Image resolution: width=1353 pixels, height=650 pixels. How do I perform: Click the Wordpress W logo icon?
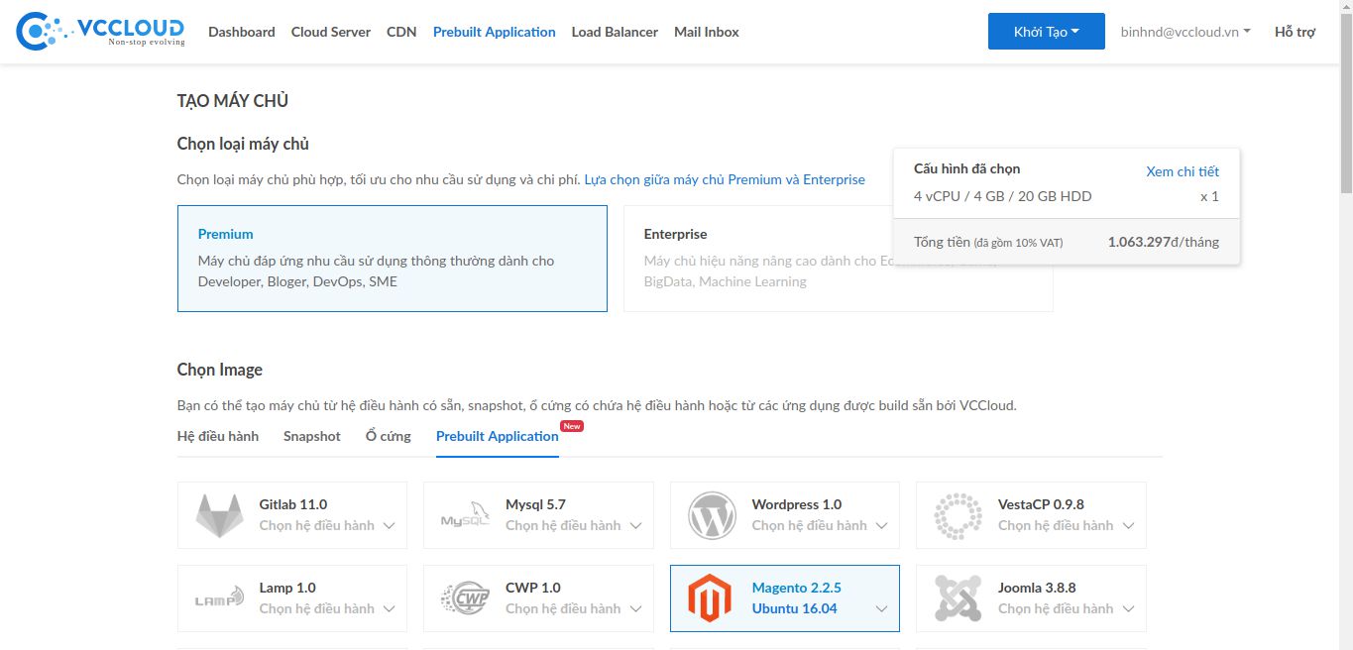pos(712,515)
